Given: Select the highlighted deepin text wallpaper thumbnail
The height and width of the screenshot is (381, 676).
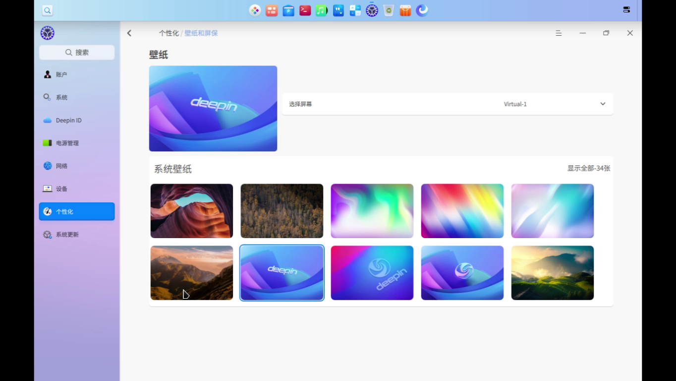Looking at the screenshot, I should tap(282, 273).
